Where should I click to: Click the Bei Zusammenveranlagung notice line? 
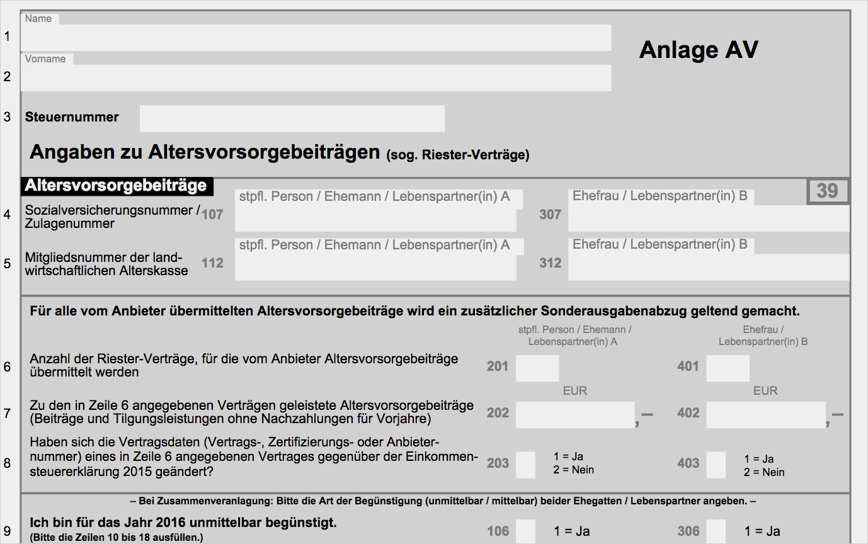pos(442,502)
